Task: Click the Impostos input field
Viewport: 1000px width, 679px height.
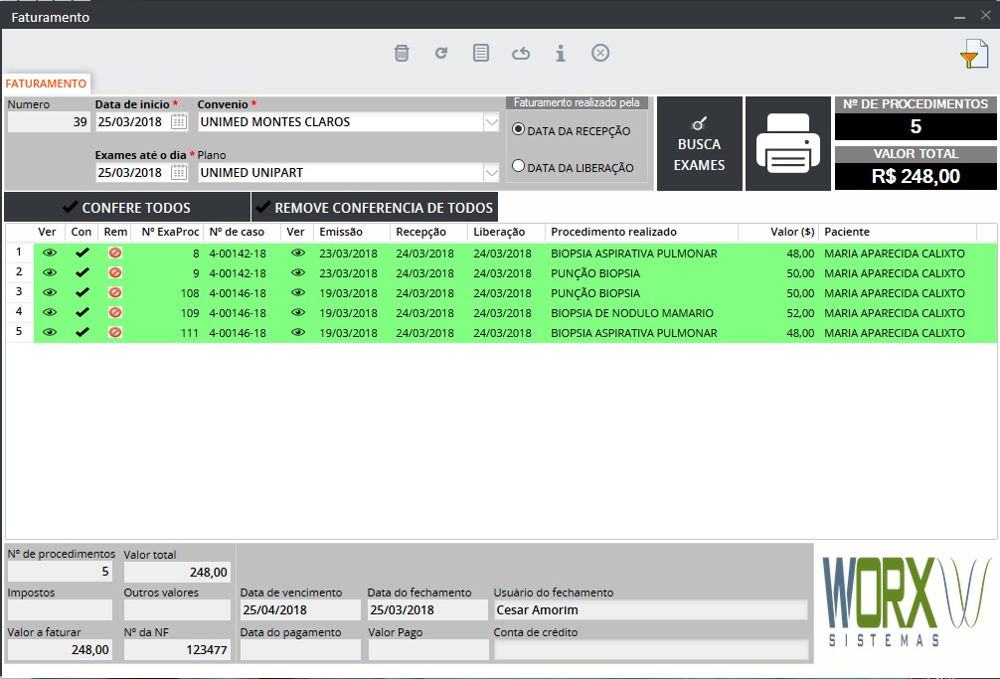Action: point(60,610)
